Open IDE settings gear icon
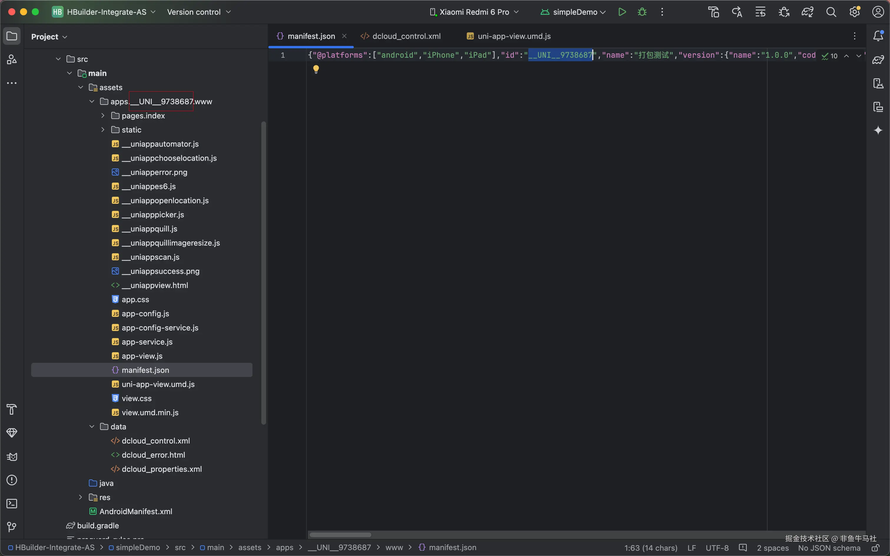 (x=854, y=12)
